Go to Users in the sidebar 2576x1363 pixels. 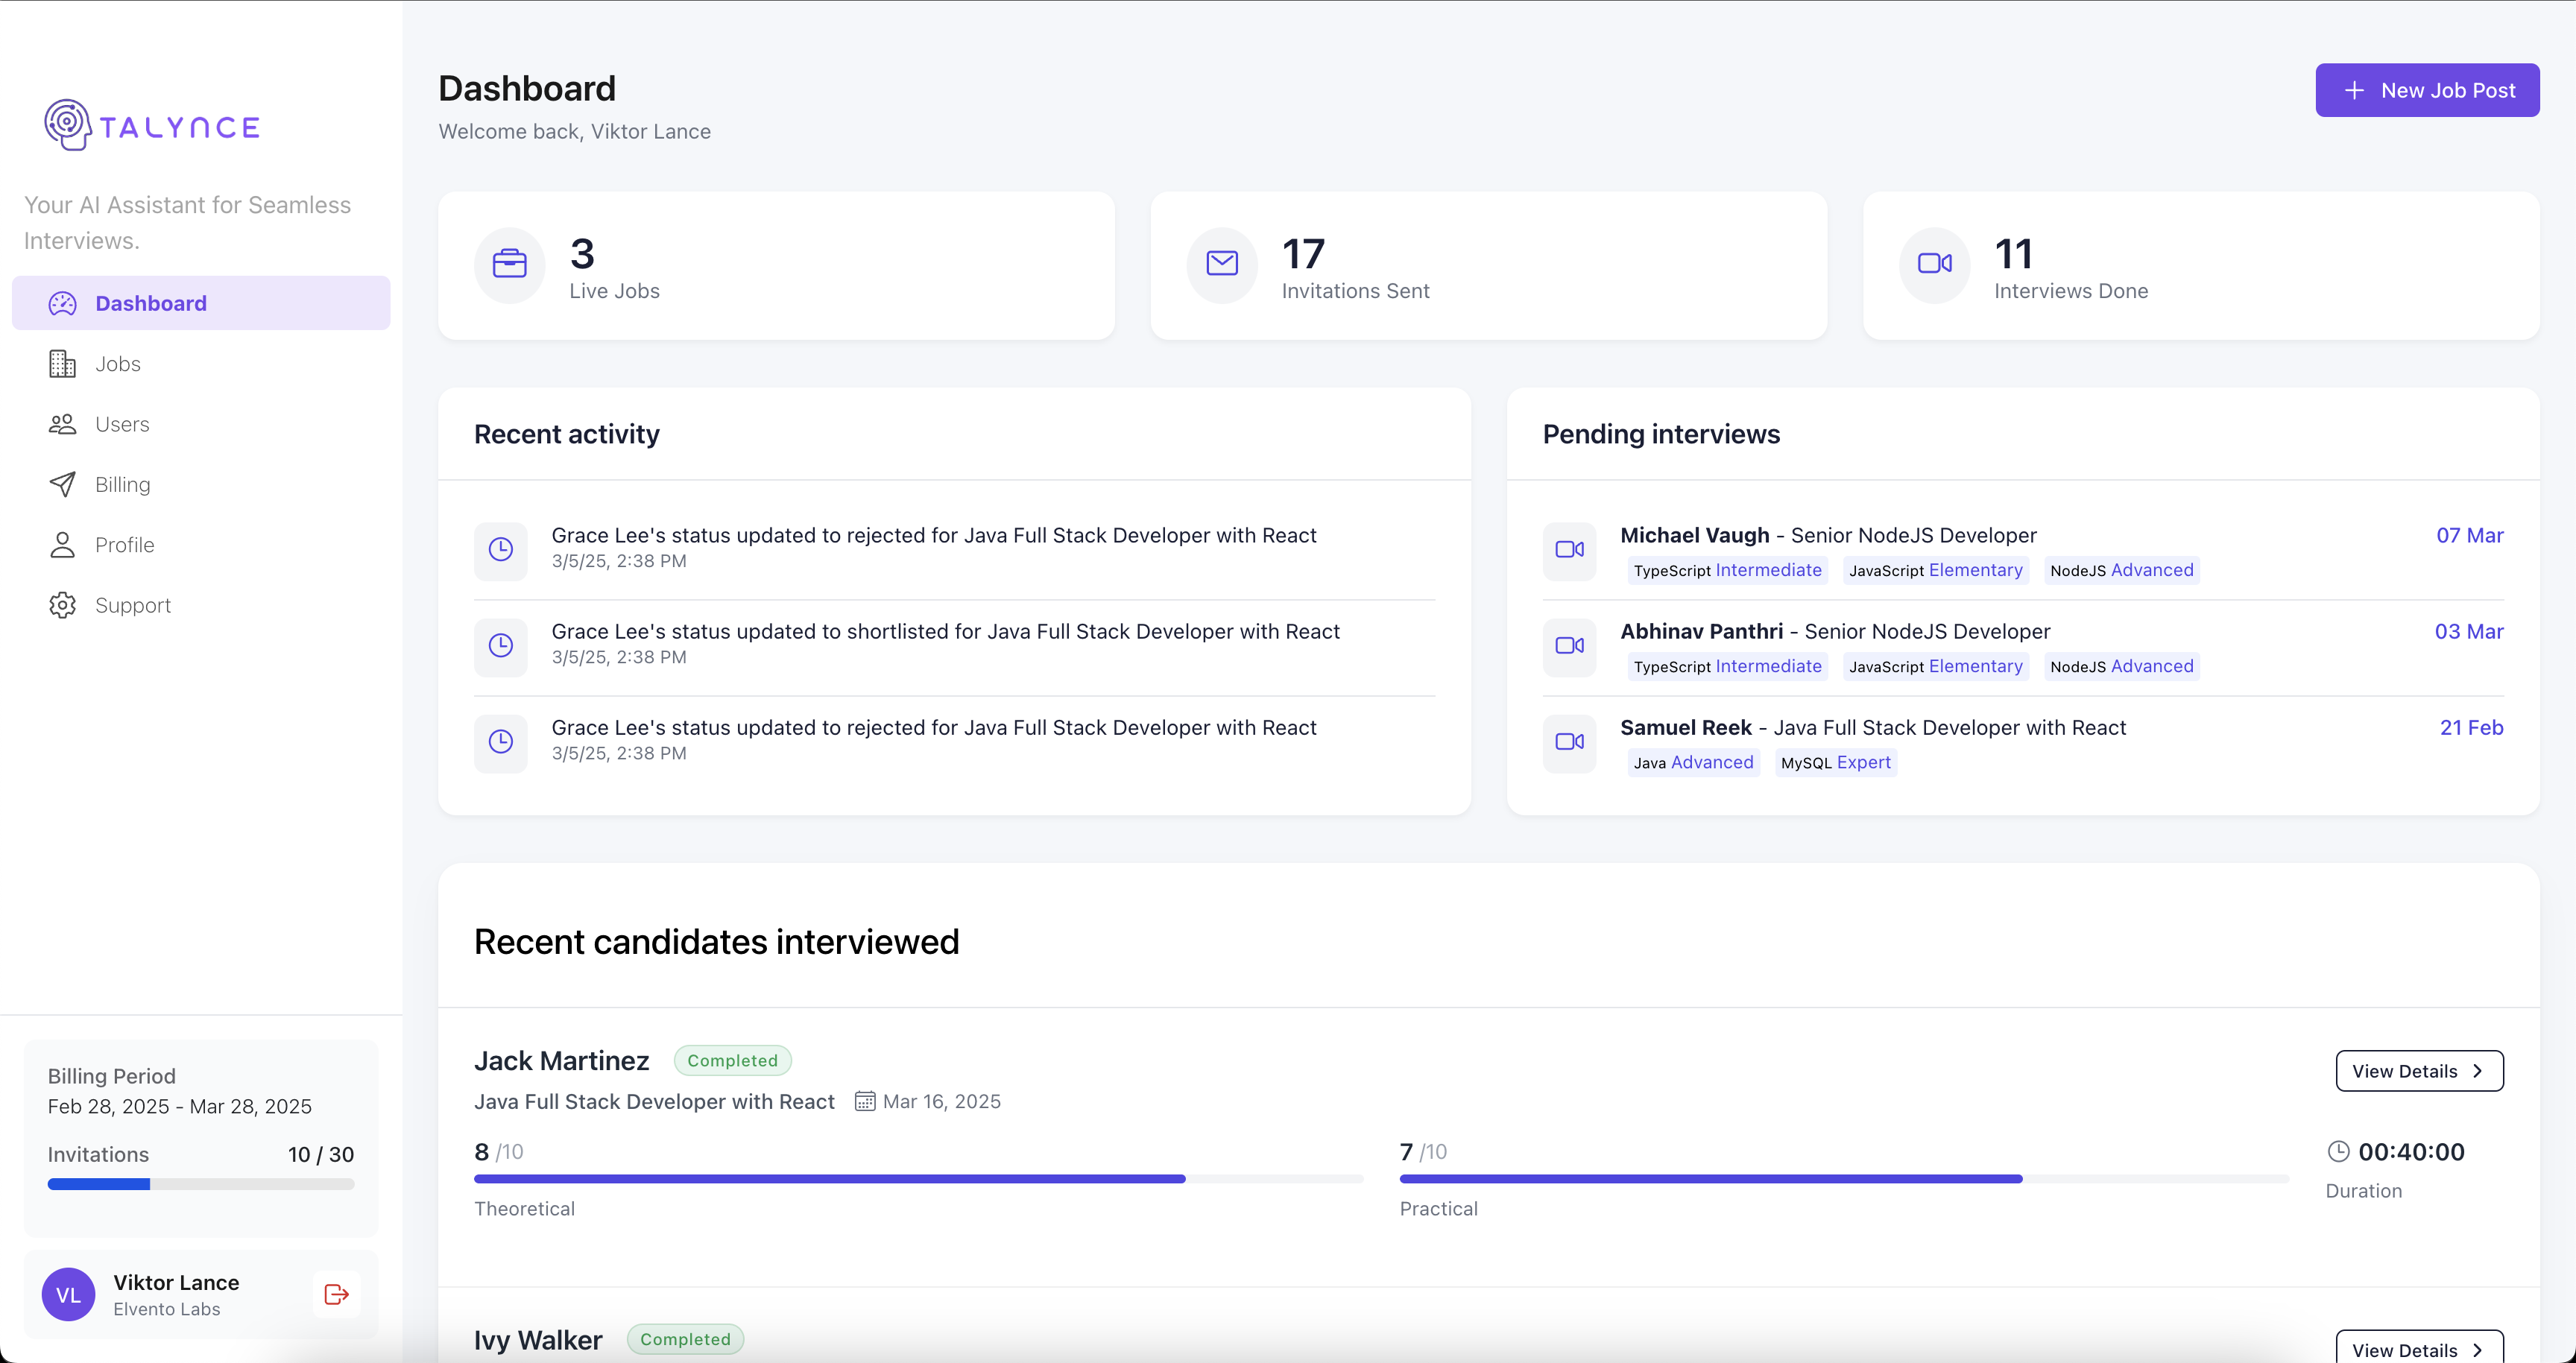click(121, 424)
